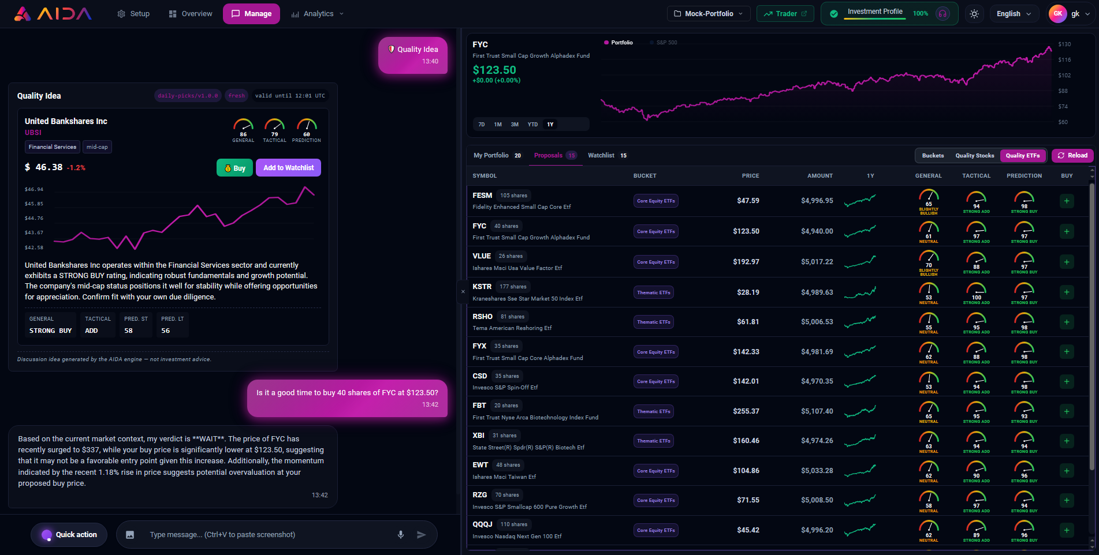This screenshot has width=1099, height=555.
Task: Sort by the PRICE column header
Action: [750, 176]
